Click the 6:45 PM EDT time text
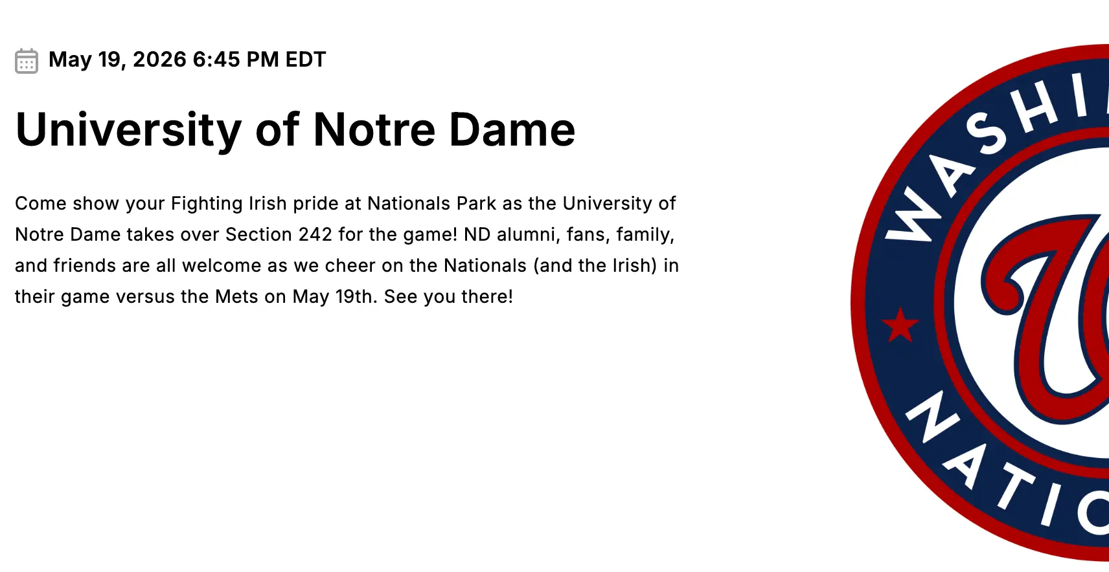Image resolution: width=1109 pixels, height=572 pixels. click(x=259, y=60)
